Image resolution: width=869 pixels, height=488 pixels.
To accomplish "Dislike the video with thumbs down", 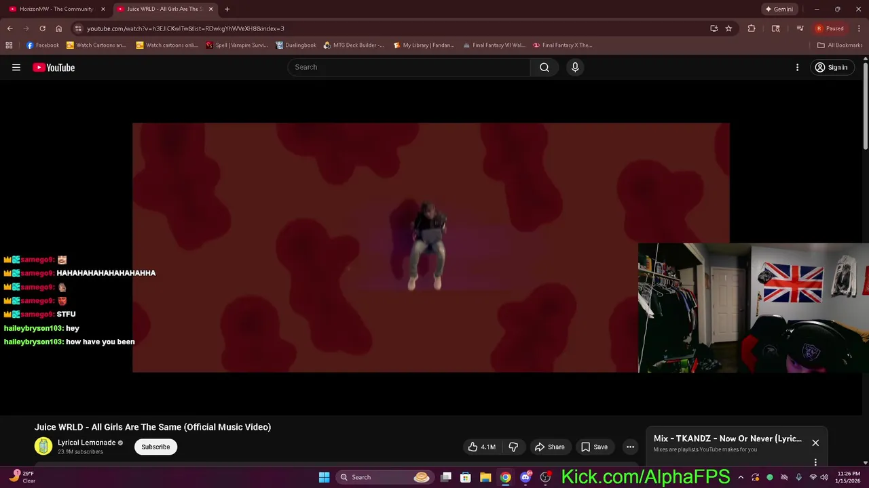I will [x=513, y=447].
